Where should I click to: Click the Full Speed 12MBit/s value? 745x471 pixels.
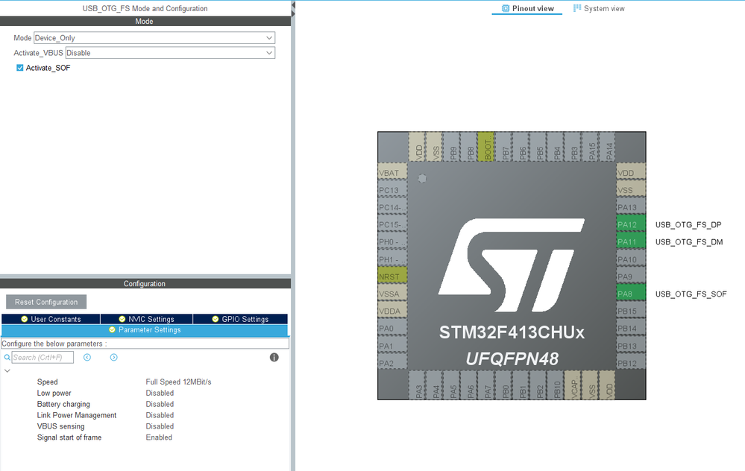179,382
